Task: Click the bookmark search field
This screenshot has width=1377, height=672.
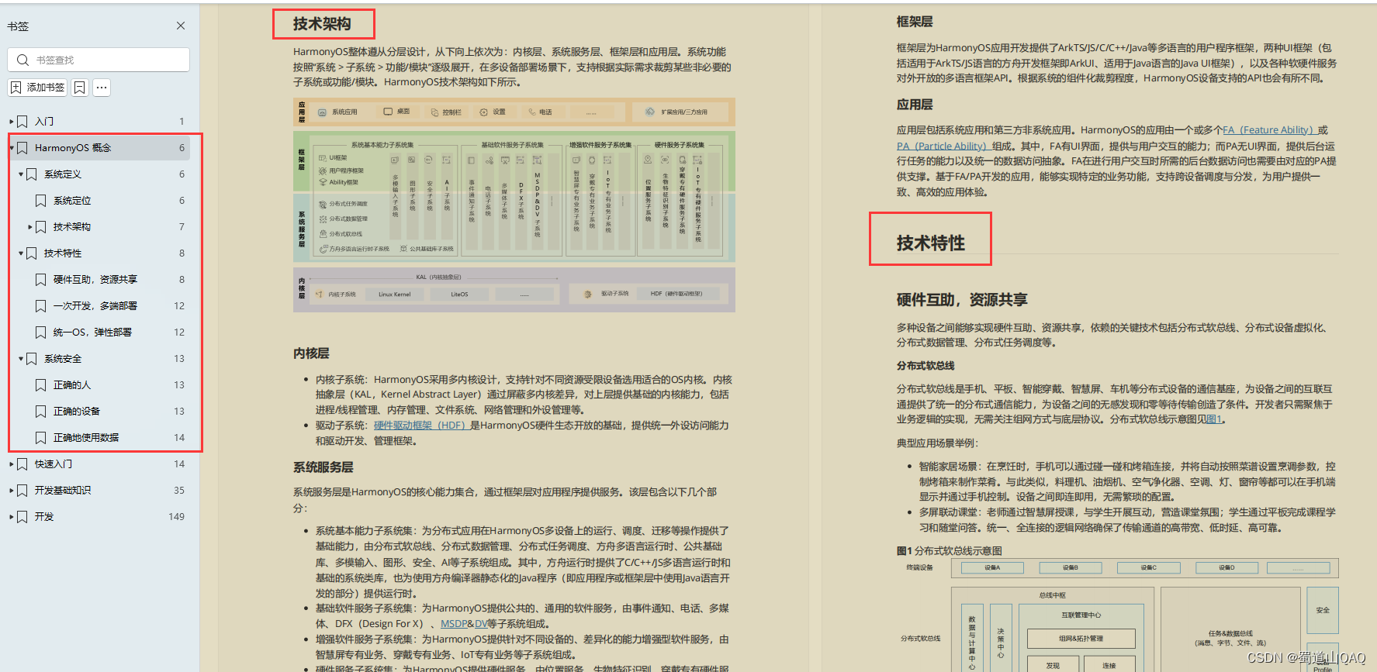Action: (x=99, y=60)
